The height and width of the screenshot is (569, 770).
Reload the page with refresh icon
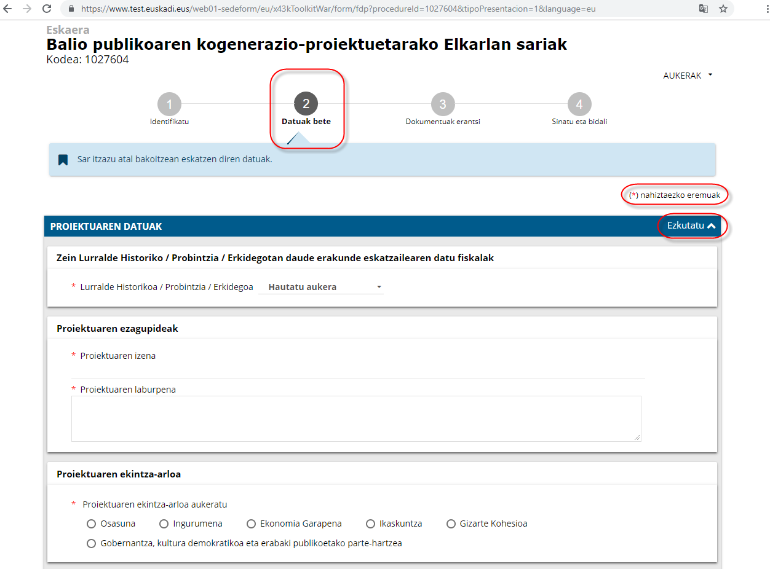pyautogui.click(x=47, y=9)
